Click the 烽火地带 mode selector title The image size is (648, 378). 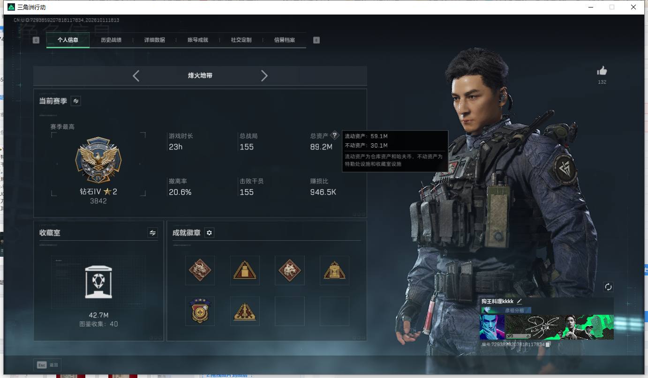coord(200,75)
